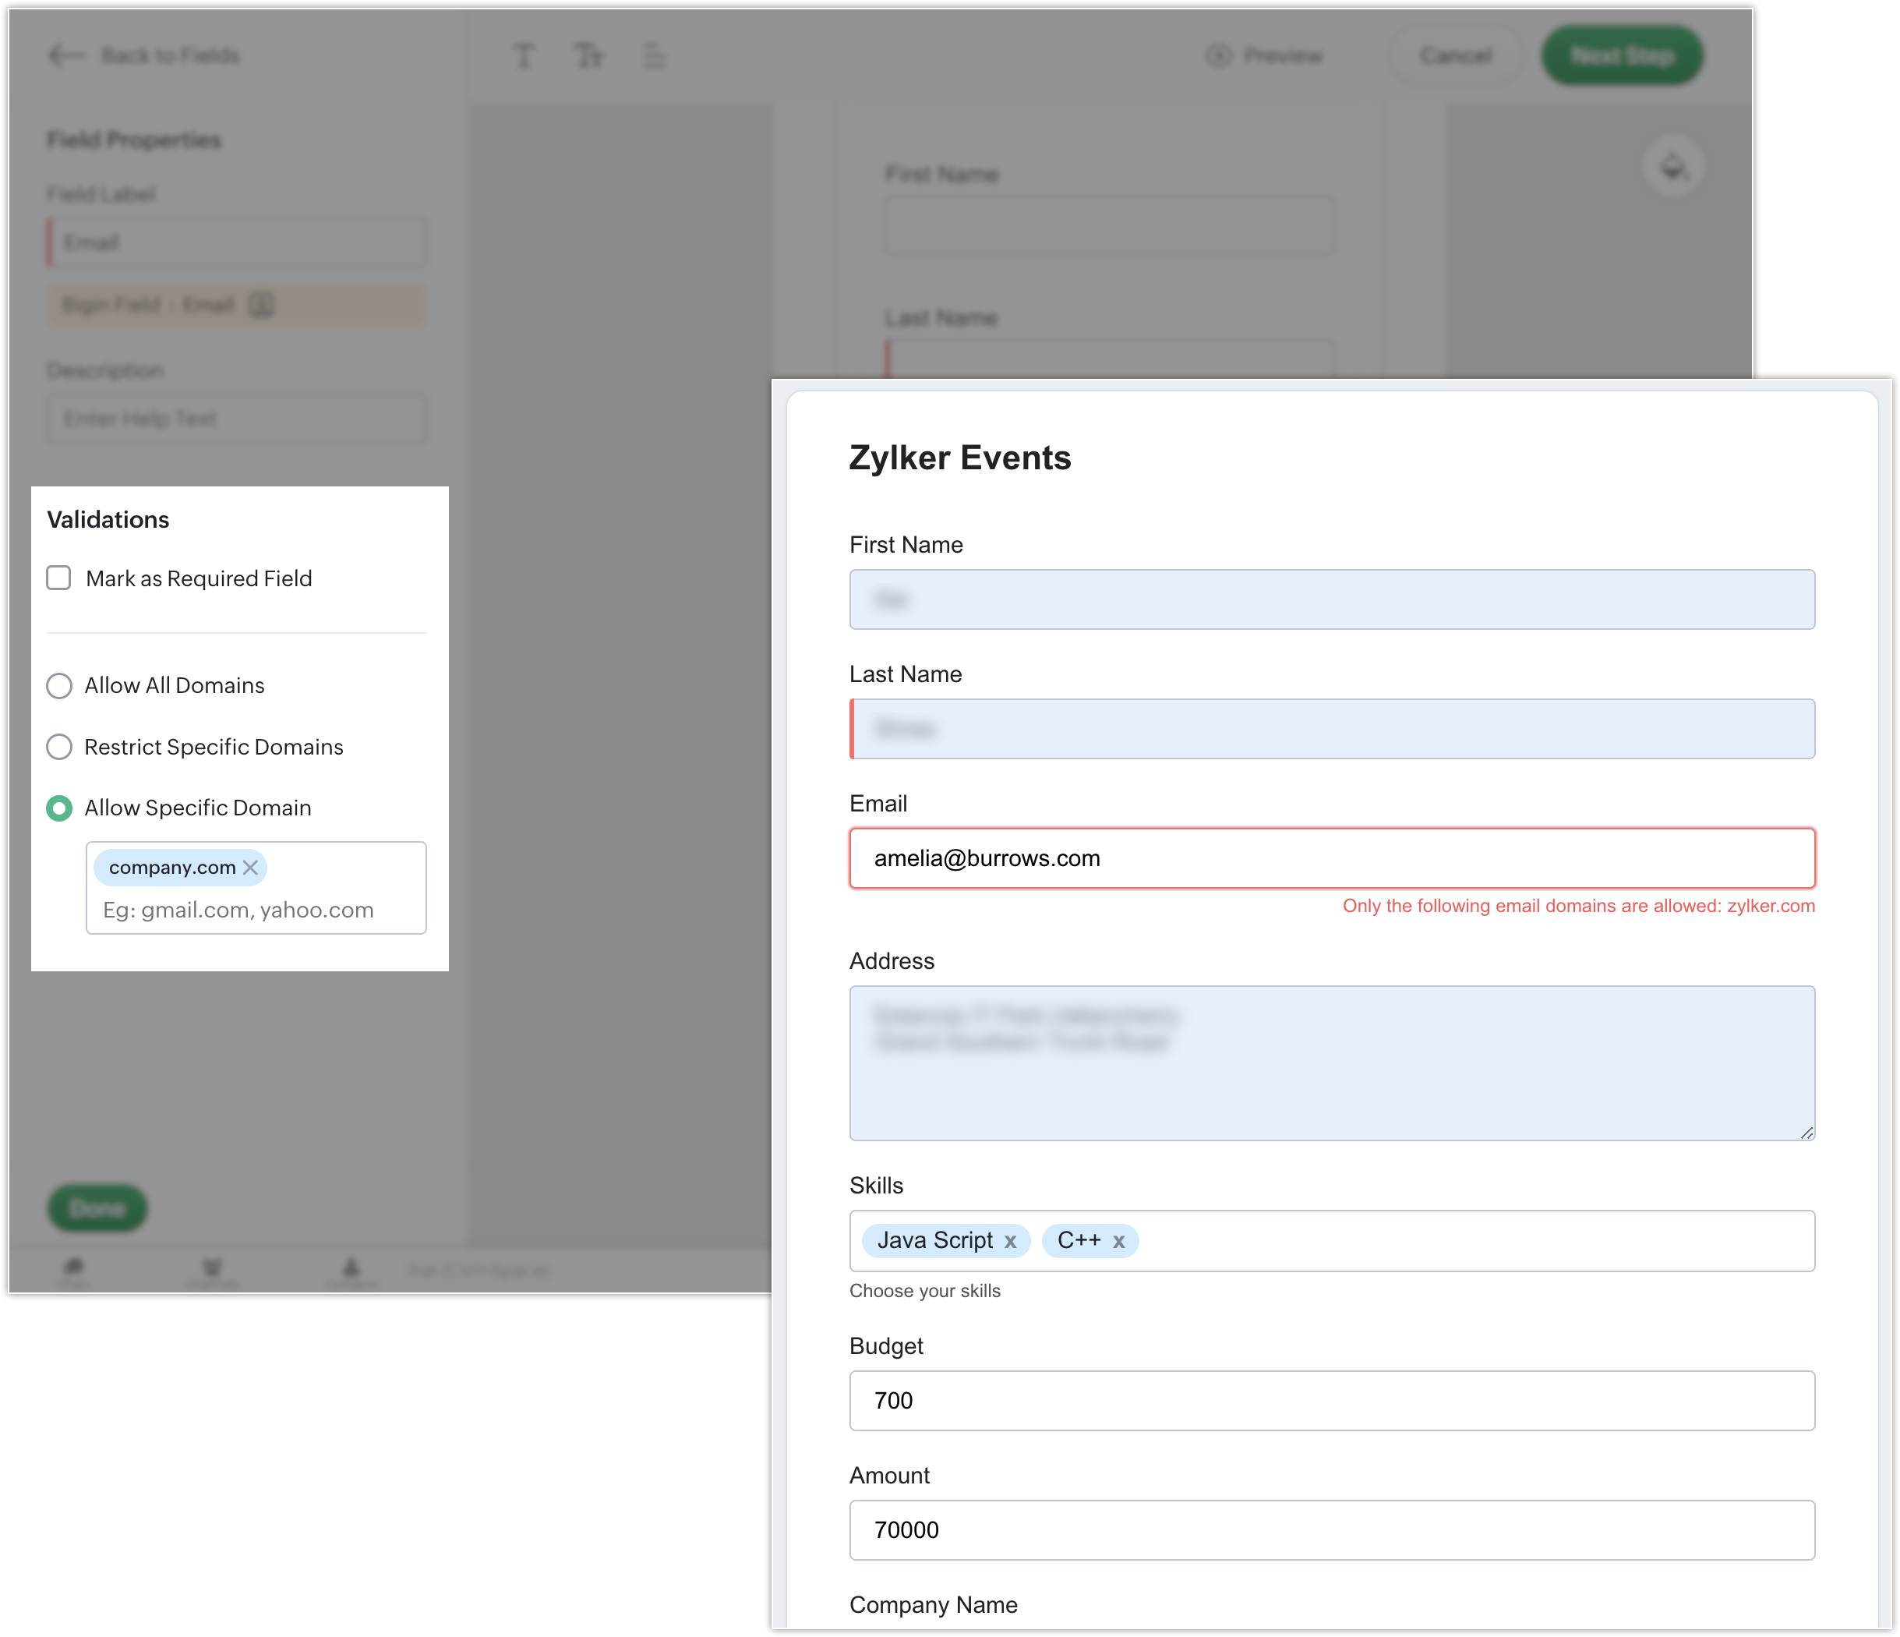Image resolution: width=1900 pixels, height=1637 pixels.
Task: Click the alignment lines toolbar icon
Action: click(654, 56)
